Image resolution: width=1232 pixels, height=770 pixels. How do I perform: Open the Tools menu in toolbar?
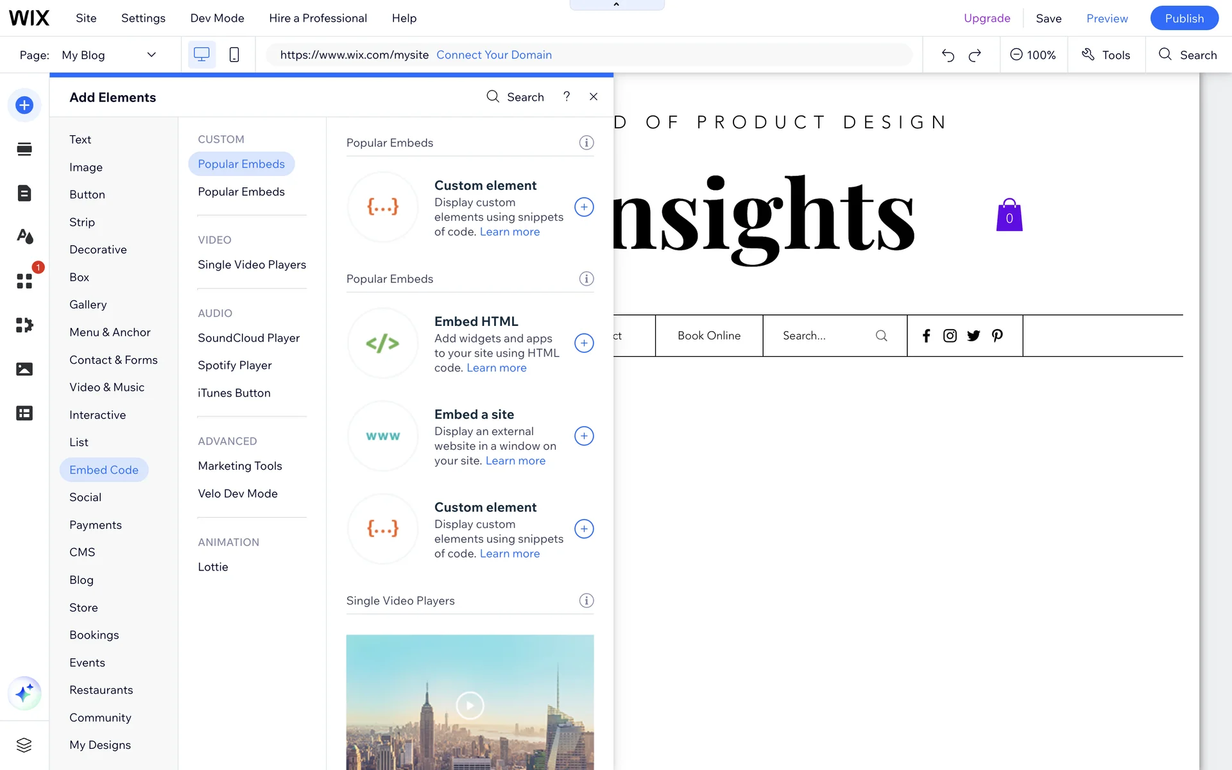pos(1106,55)
